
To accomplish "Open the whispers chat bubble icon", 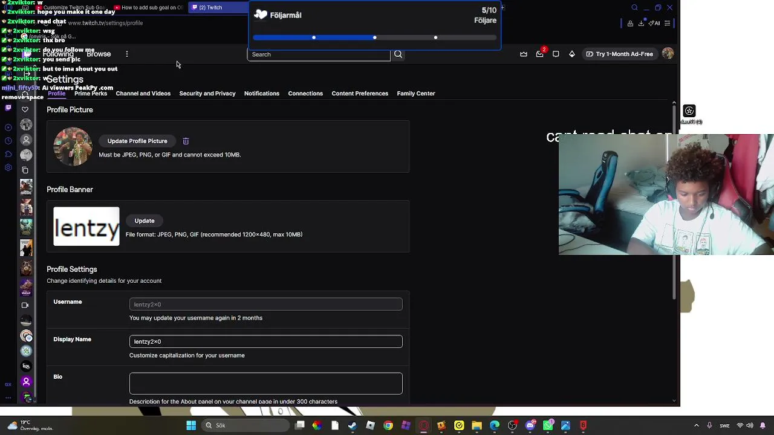I will coord(556,54).
